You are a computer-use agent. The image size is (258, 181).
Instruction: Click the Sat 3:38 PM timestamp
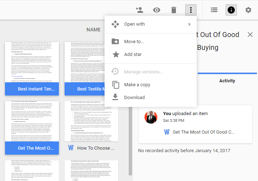(173, 120)
